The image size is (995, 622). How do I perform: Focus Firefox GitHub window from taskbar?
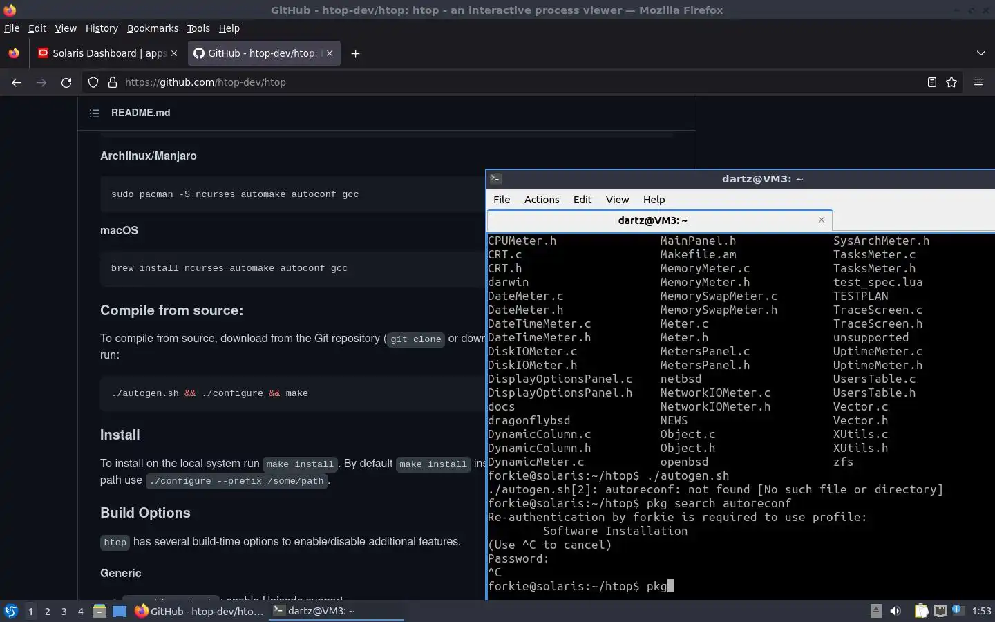point(199,611)
